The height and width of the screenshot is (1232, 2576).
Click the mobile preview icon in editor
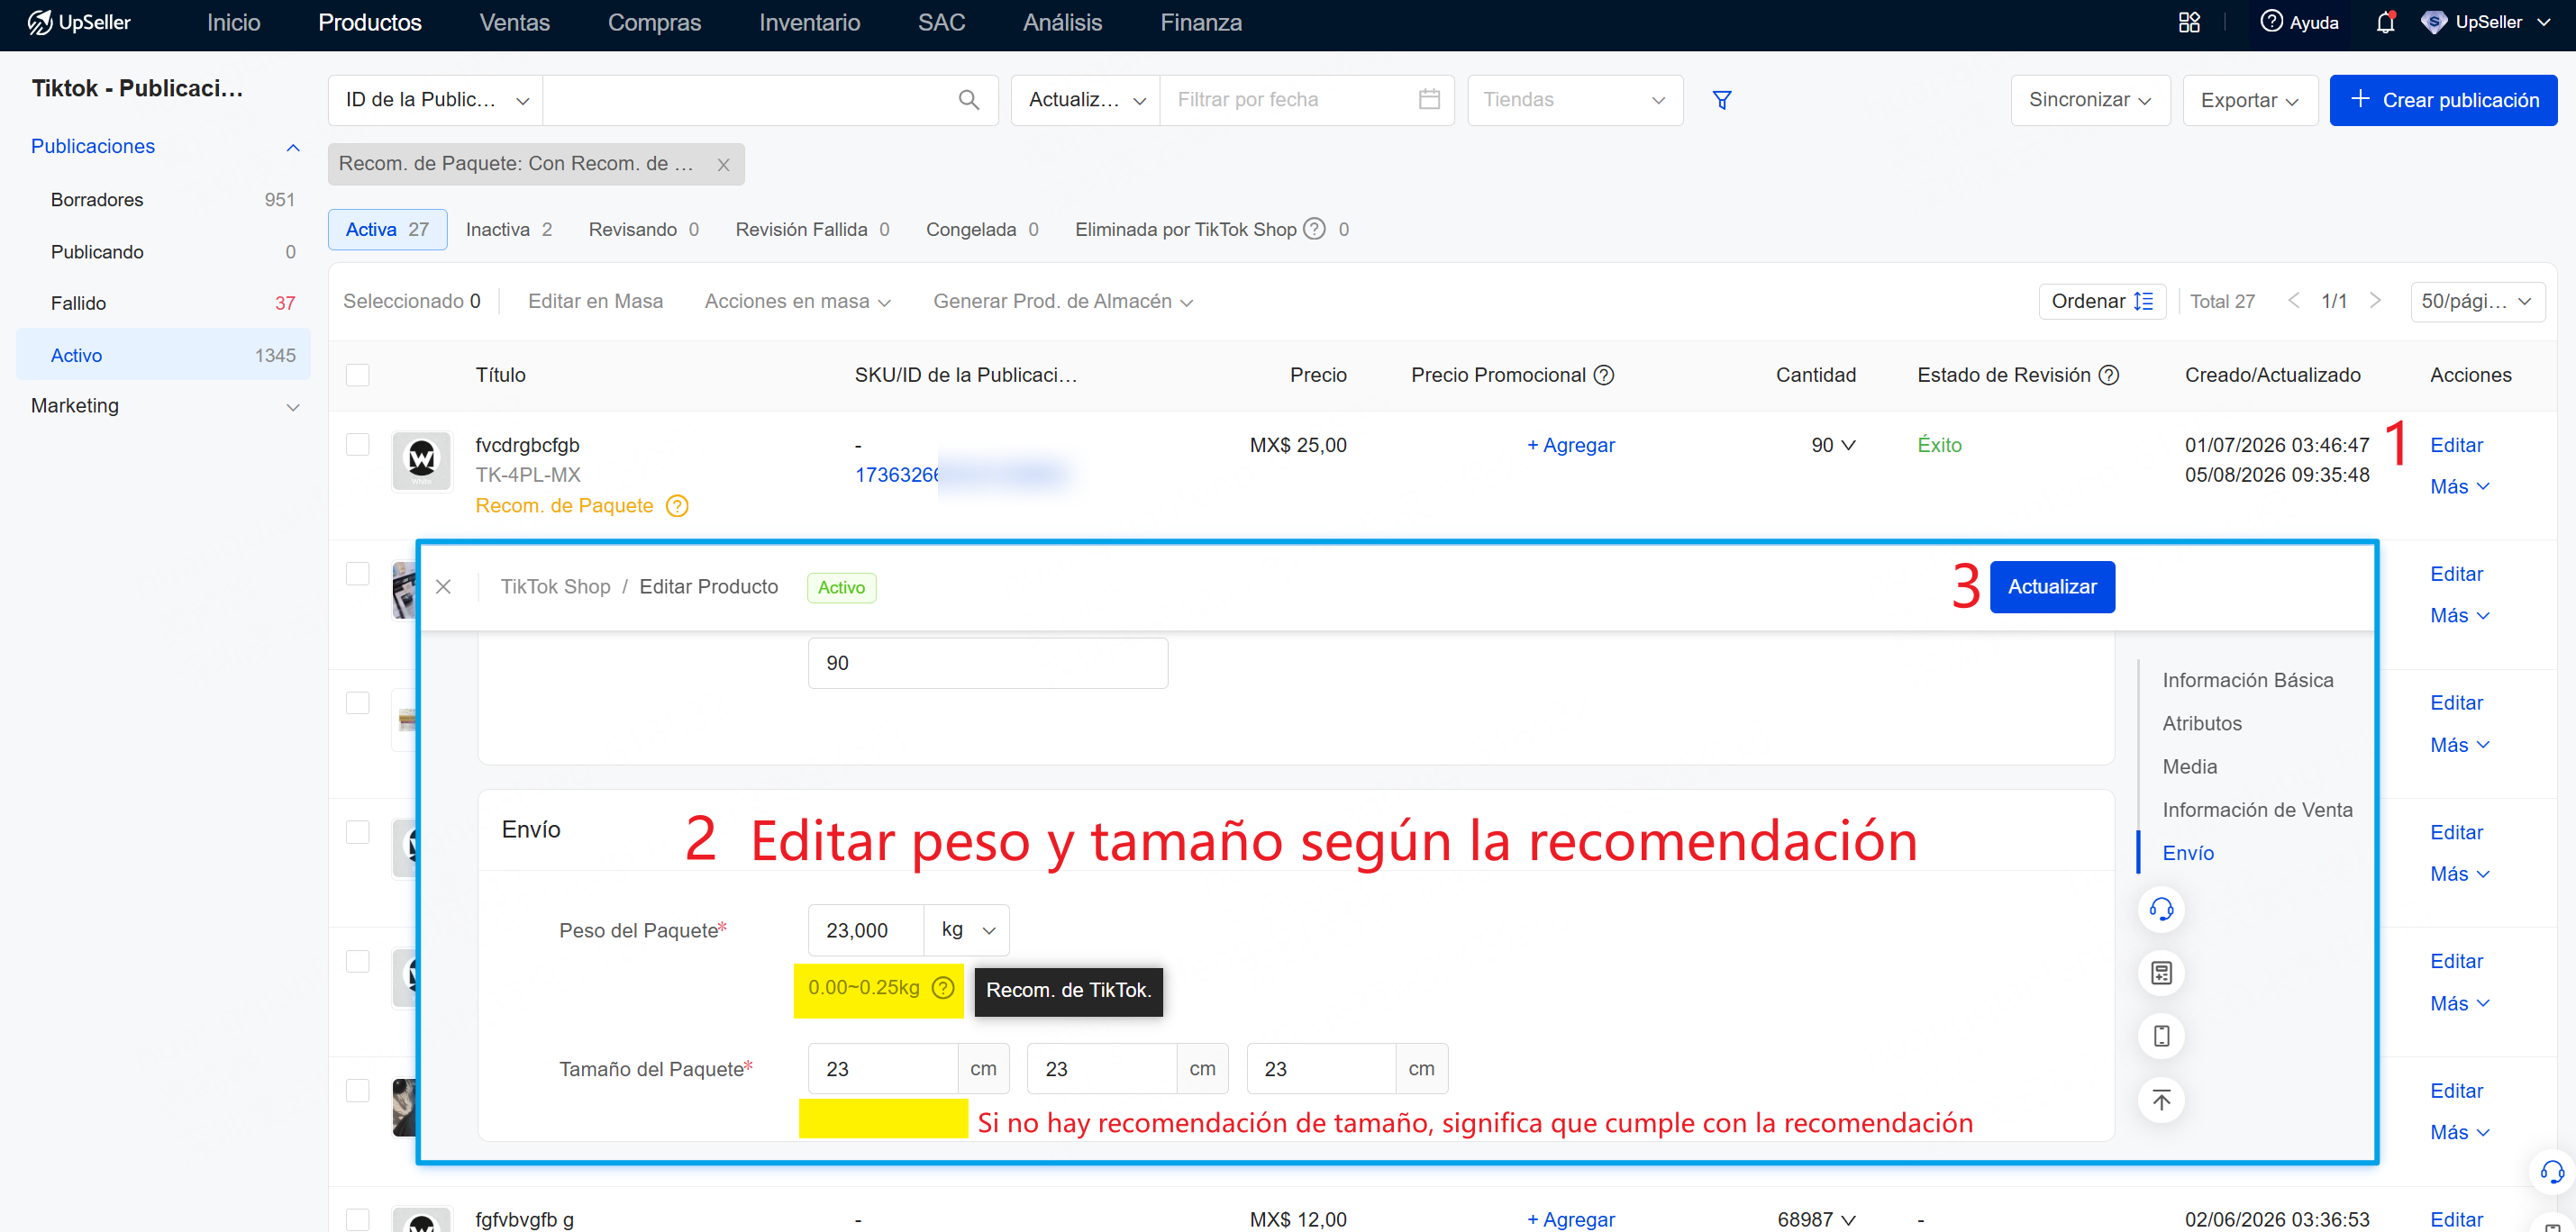pos(2161,1037)
